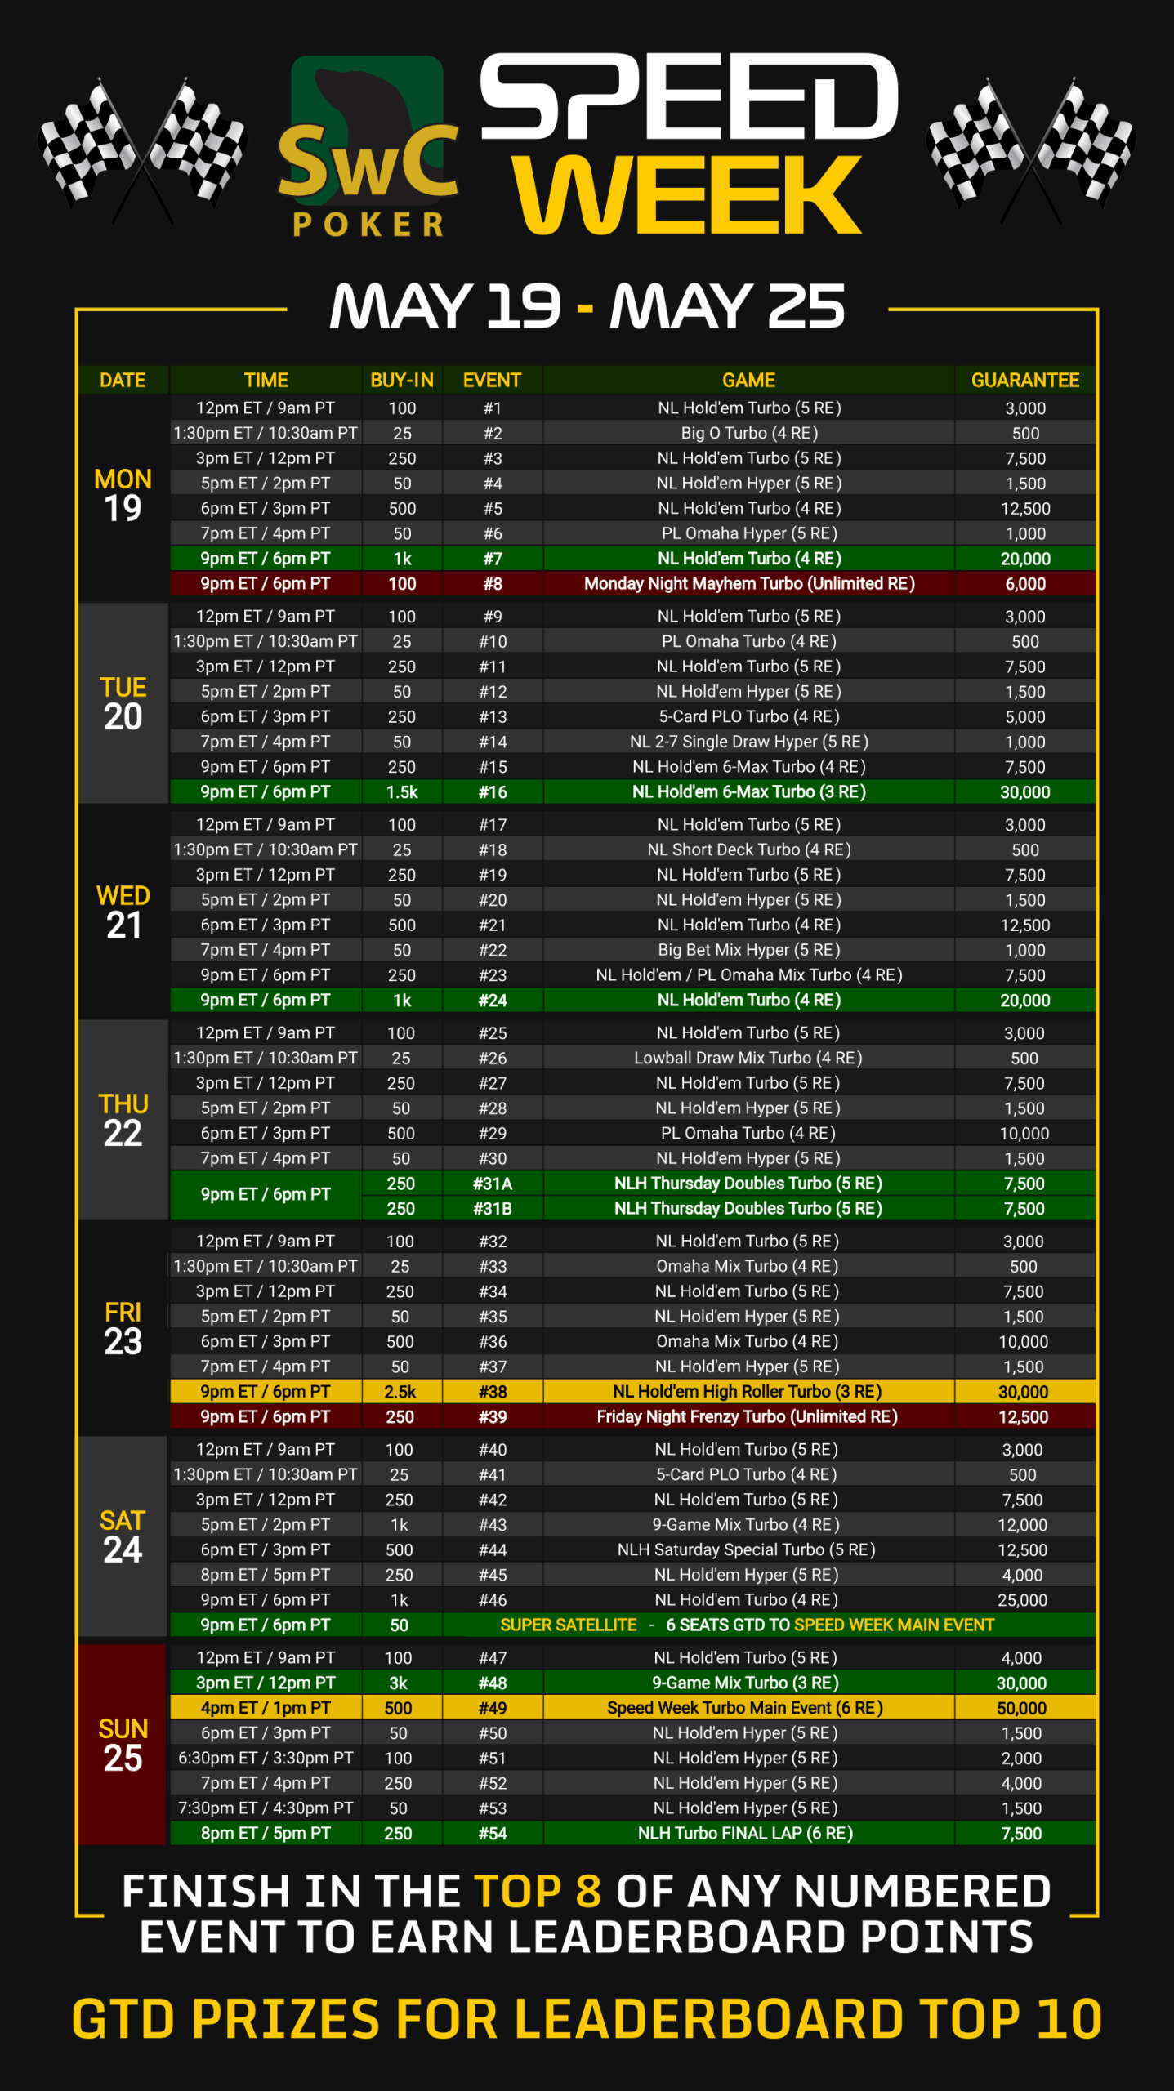The width and height of the screenshot is (1174, 2091).
Task: Click '9-Game Mix Turbo (3 RE)' event #48
Action: coord(746,1683)
